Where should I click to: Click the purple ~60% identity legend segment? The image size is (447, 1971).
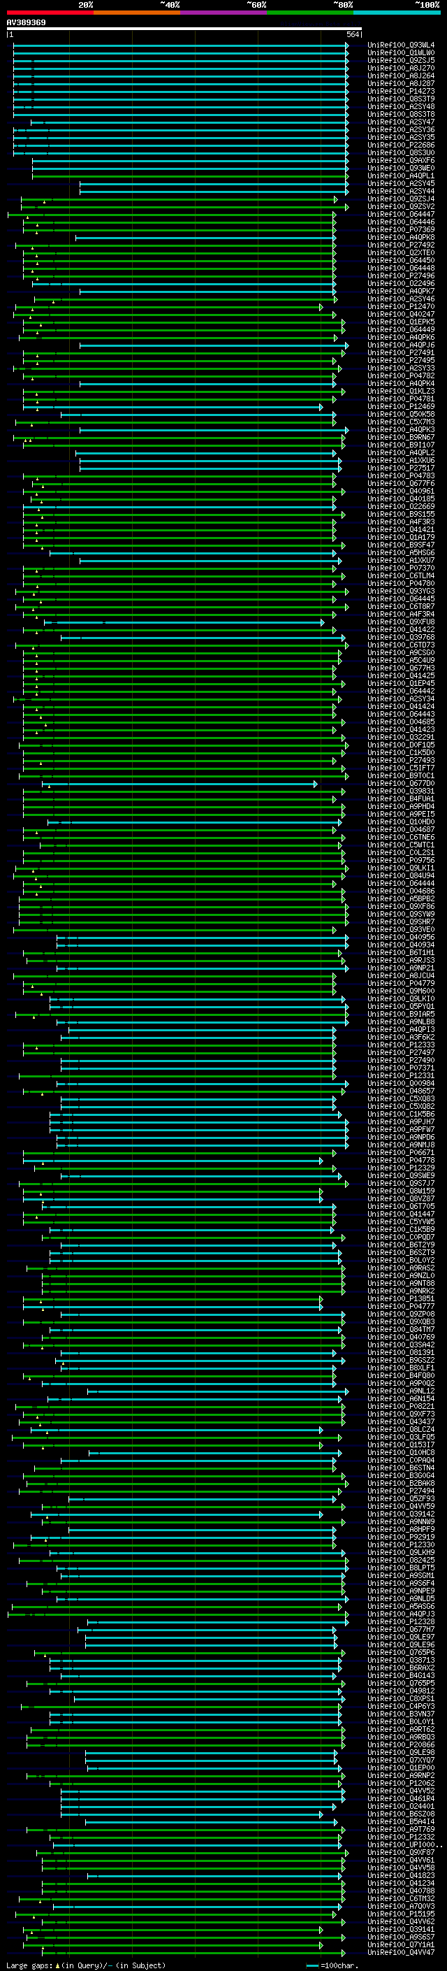click(223, 13)
